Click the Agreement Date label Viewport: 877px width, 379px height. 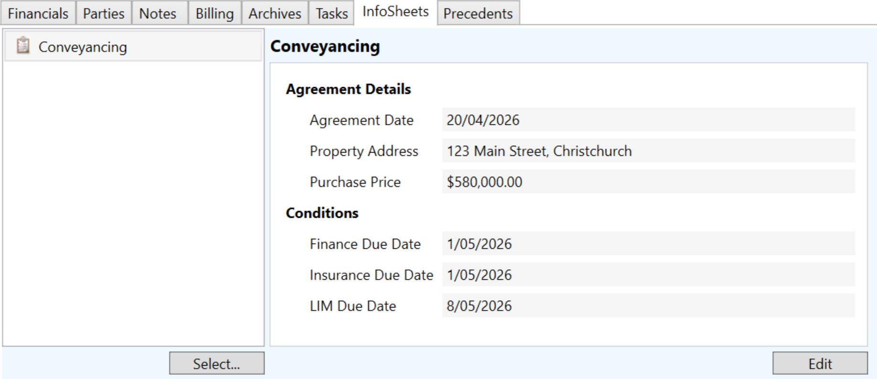[362, 120]
